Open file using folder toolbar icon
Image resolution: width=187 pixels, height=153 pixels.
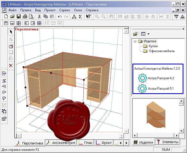[12, 16]
